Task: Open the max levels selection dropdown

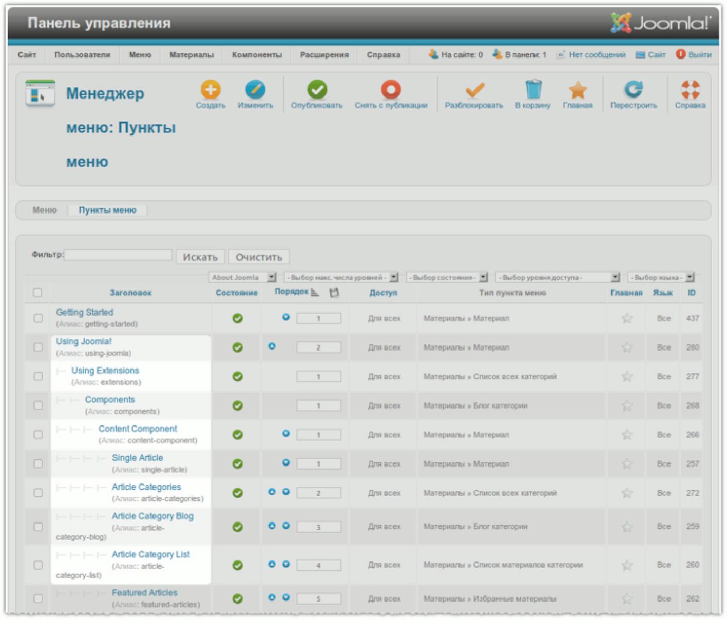Action: (341, 277)
